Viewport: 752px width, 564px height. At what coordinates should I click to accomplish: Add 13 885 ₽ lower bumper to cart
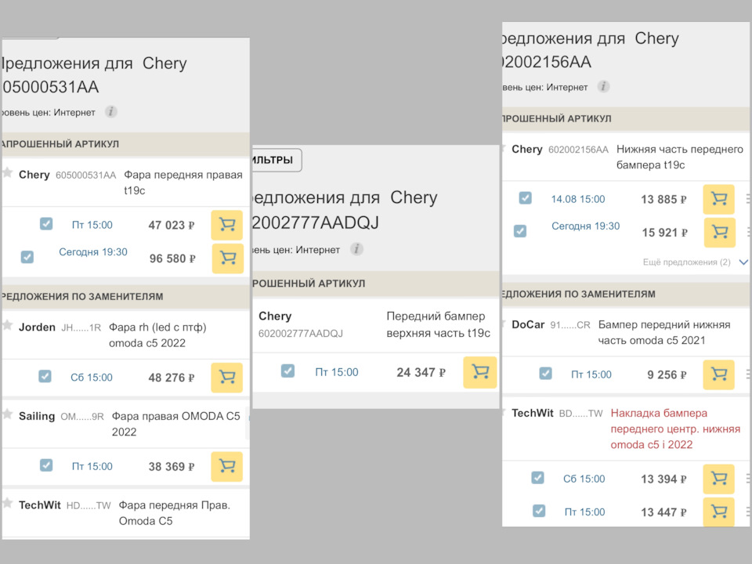pyautogui.click(x=718, y=199)
